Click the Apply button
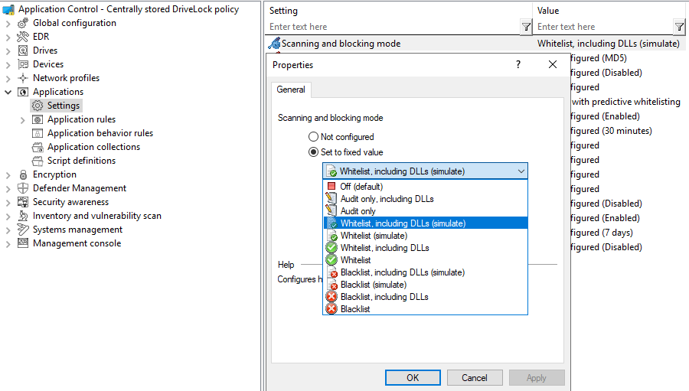 [x=537, y=378]
